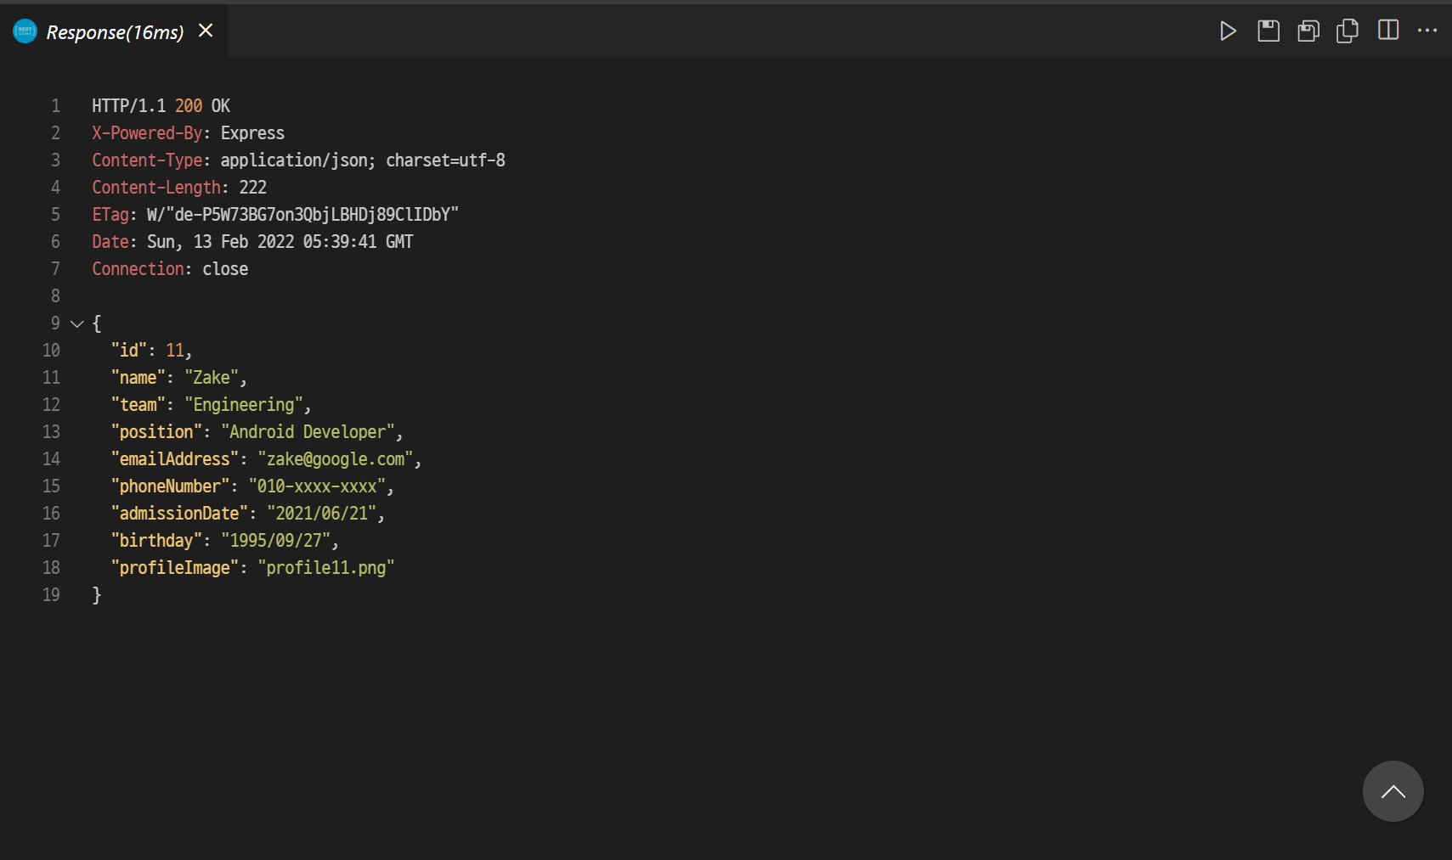
Task: Open the More Actions ellipsis menu
Action: tap(1427, 31)
